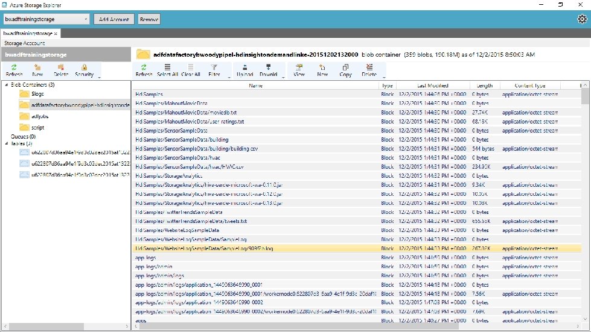Select blob row app-logs/admin/logs

point(357,275)
